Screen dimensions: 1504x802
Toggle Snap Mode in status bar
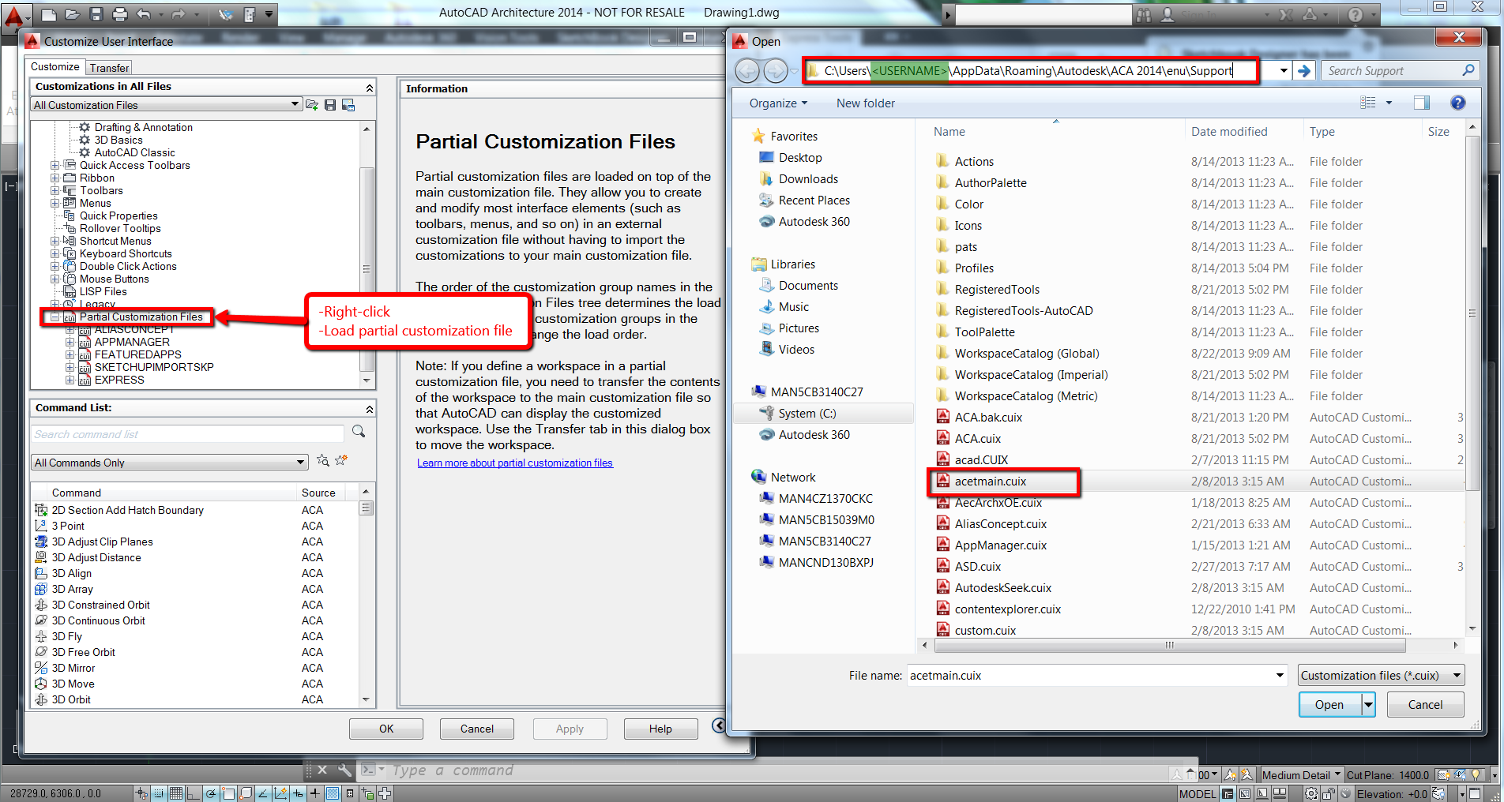159,793
